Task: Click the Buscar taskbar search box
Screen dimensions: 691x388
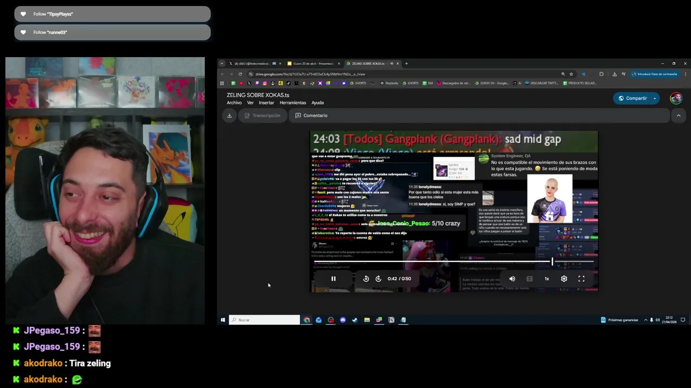Action: 265,320
